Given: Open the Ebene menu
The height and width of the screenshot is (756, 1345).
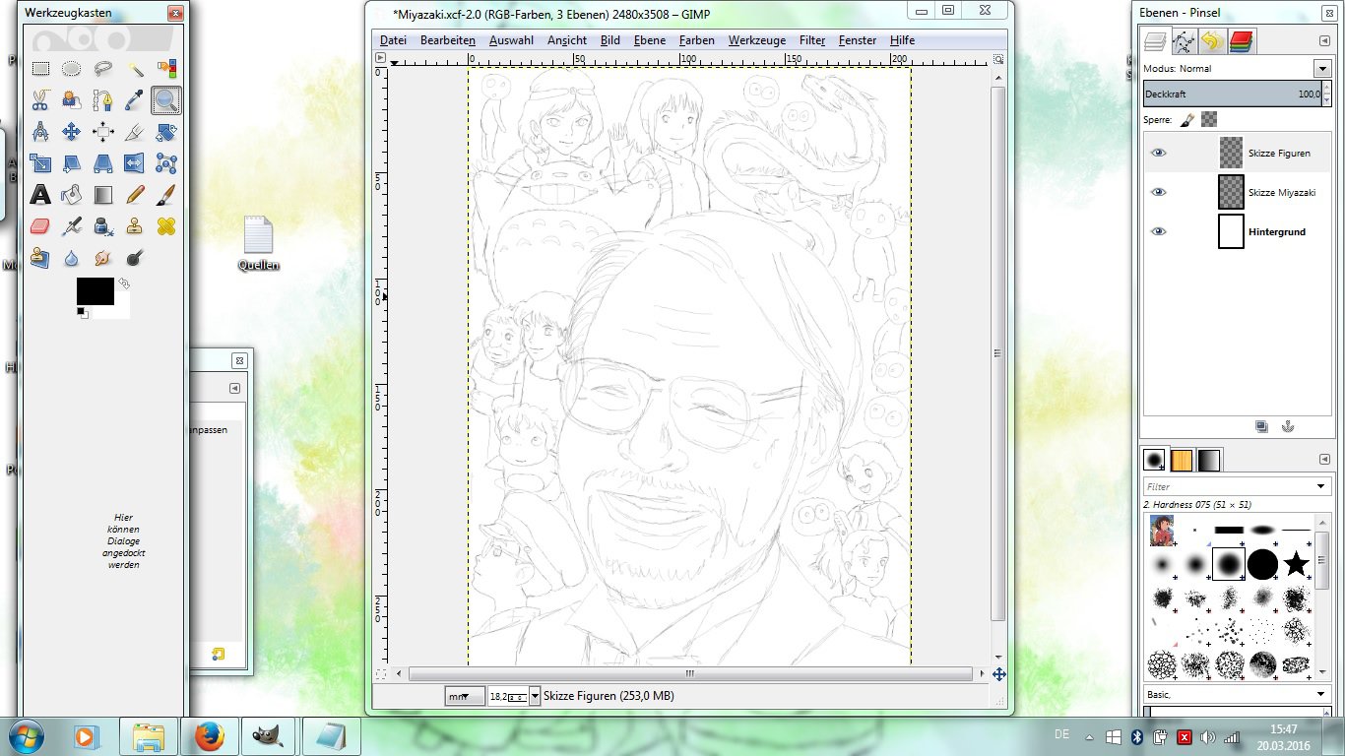Looking at the screenshot, I should (x=650, y=40).
